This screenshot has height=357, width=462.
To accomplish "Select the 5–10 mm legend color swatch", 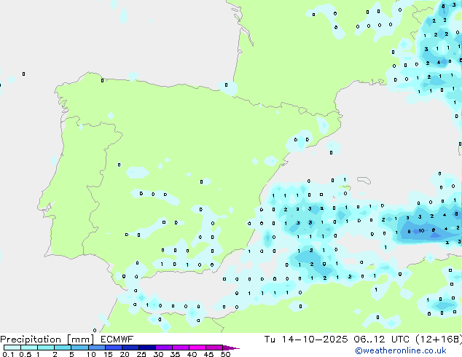I will point(79,348).
